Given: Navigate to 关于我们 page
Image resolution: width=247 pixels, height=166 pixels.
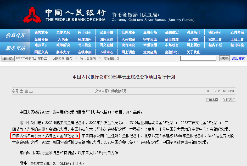Looking at the screenshot, I should click(x=193, y=52).
